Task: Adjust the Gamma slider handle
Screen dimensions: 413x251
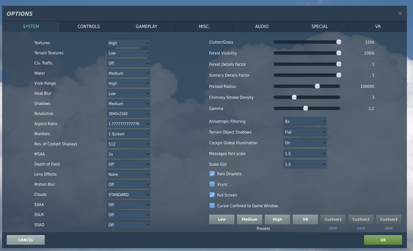Action: [x=306, y=108]
